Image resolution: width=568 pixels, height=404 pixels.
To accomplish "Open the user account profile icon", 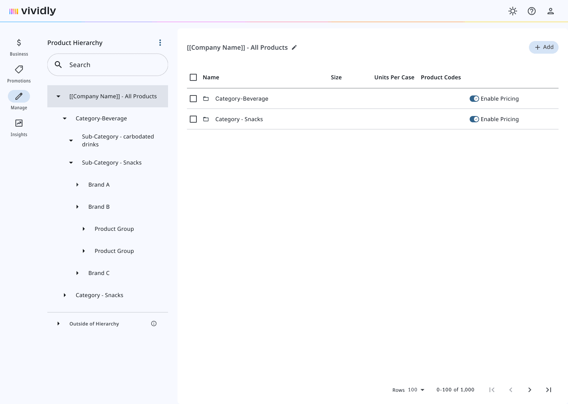I will 551,11.
